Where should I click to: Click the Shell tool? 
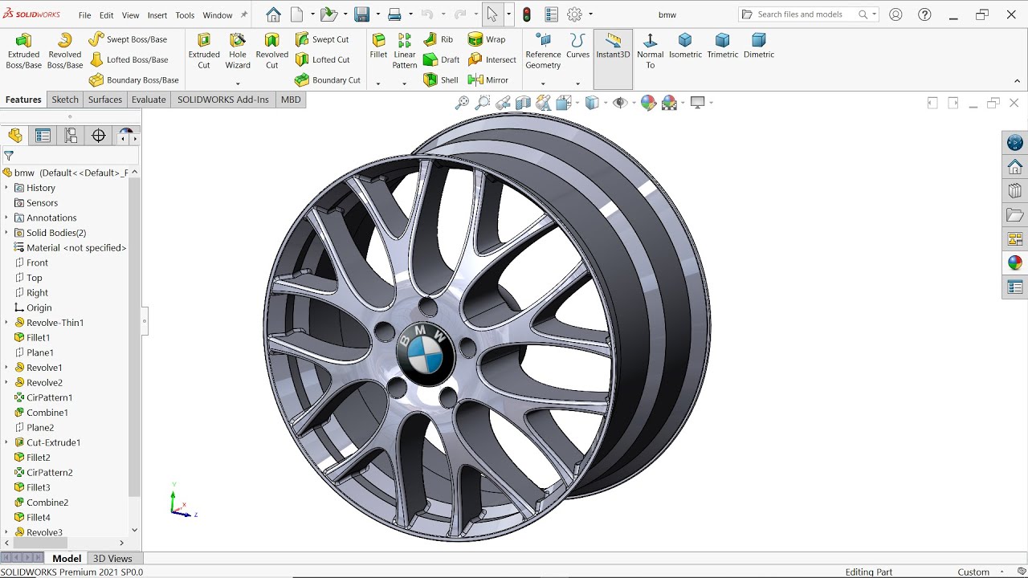click(x=440, y=80)
